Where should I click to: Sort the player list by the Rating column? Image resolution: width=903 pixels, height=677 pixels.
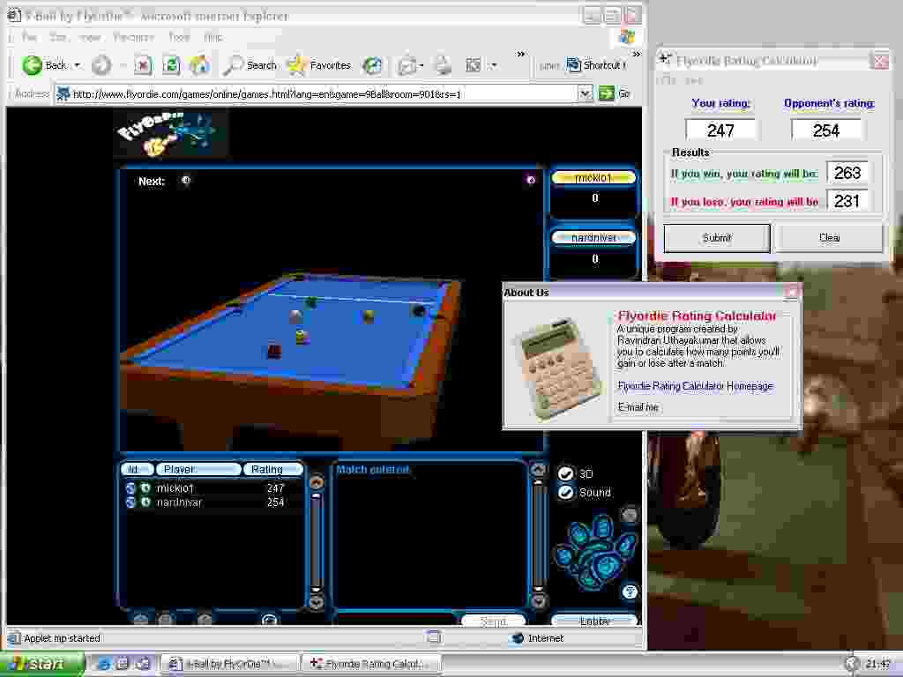click(272, 469)
